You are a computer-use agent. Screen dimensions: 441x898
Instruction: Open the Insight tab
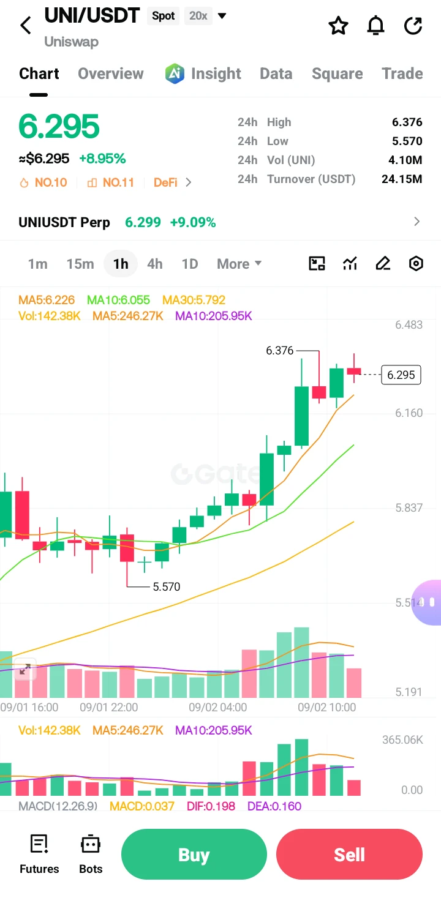pos(216,73)
